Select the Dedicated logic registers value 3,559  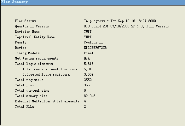pos(89,74)
